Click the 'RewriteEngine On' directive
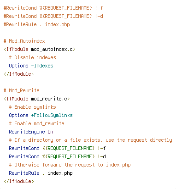The image size is (176, 189). [x=31, y=132]
